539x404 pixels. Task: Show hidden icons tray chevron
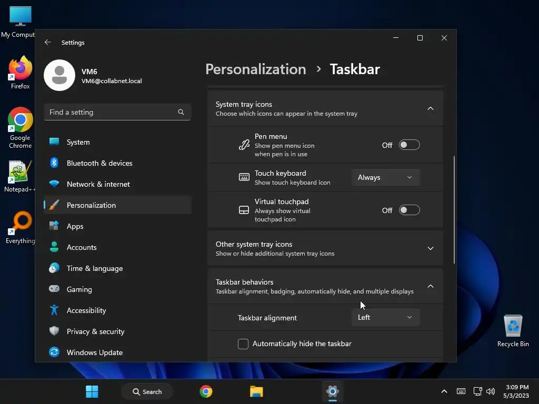(444, 391)
